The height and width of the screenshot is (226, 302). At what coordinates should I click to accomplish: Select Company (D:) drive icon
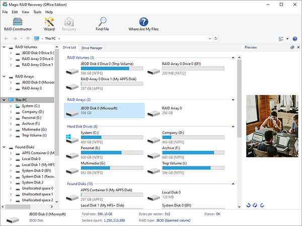(x=154, y=141)
